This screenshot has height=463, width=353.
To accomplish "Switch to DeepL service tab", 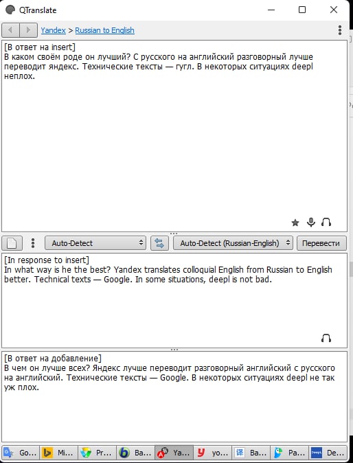I will click(x=328, y=453).
